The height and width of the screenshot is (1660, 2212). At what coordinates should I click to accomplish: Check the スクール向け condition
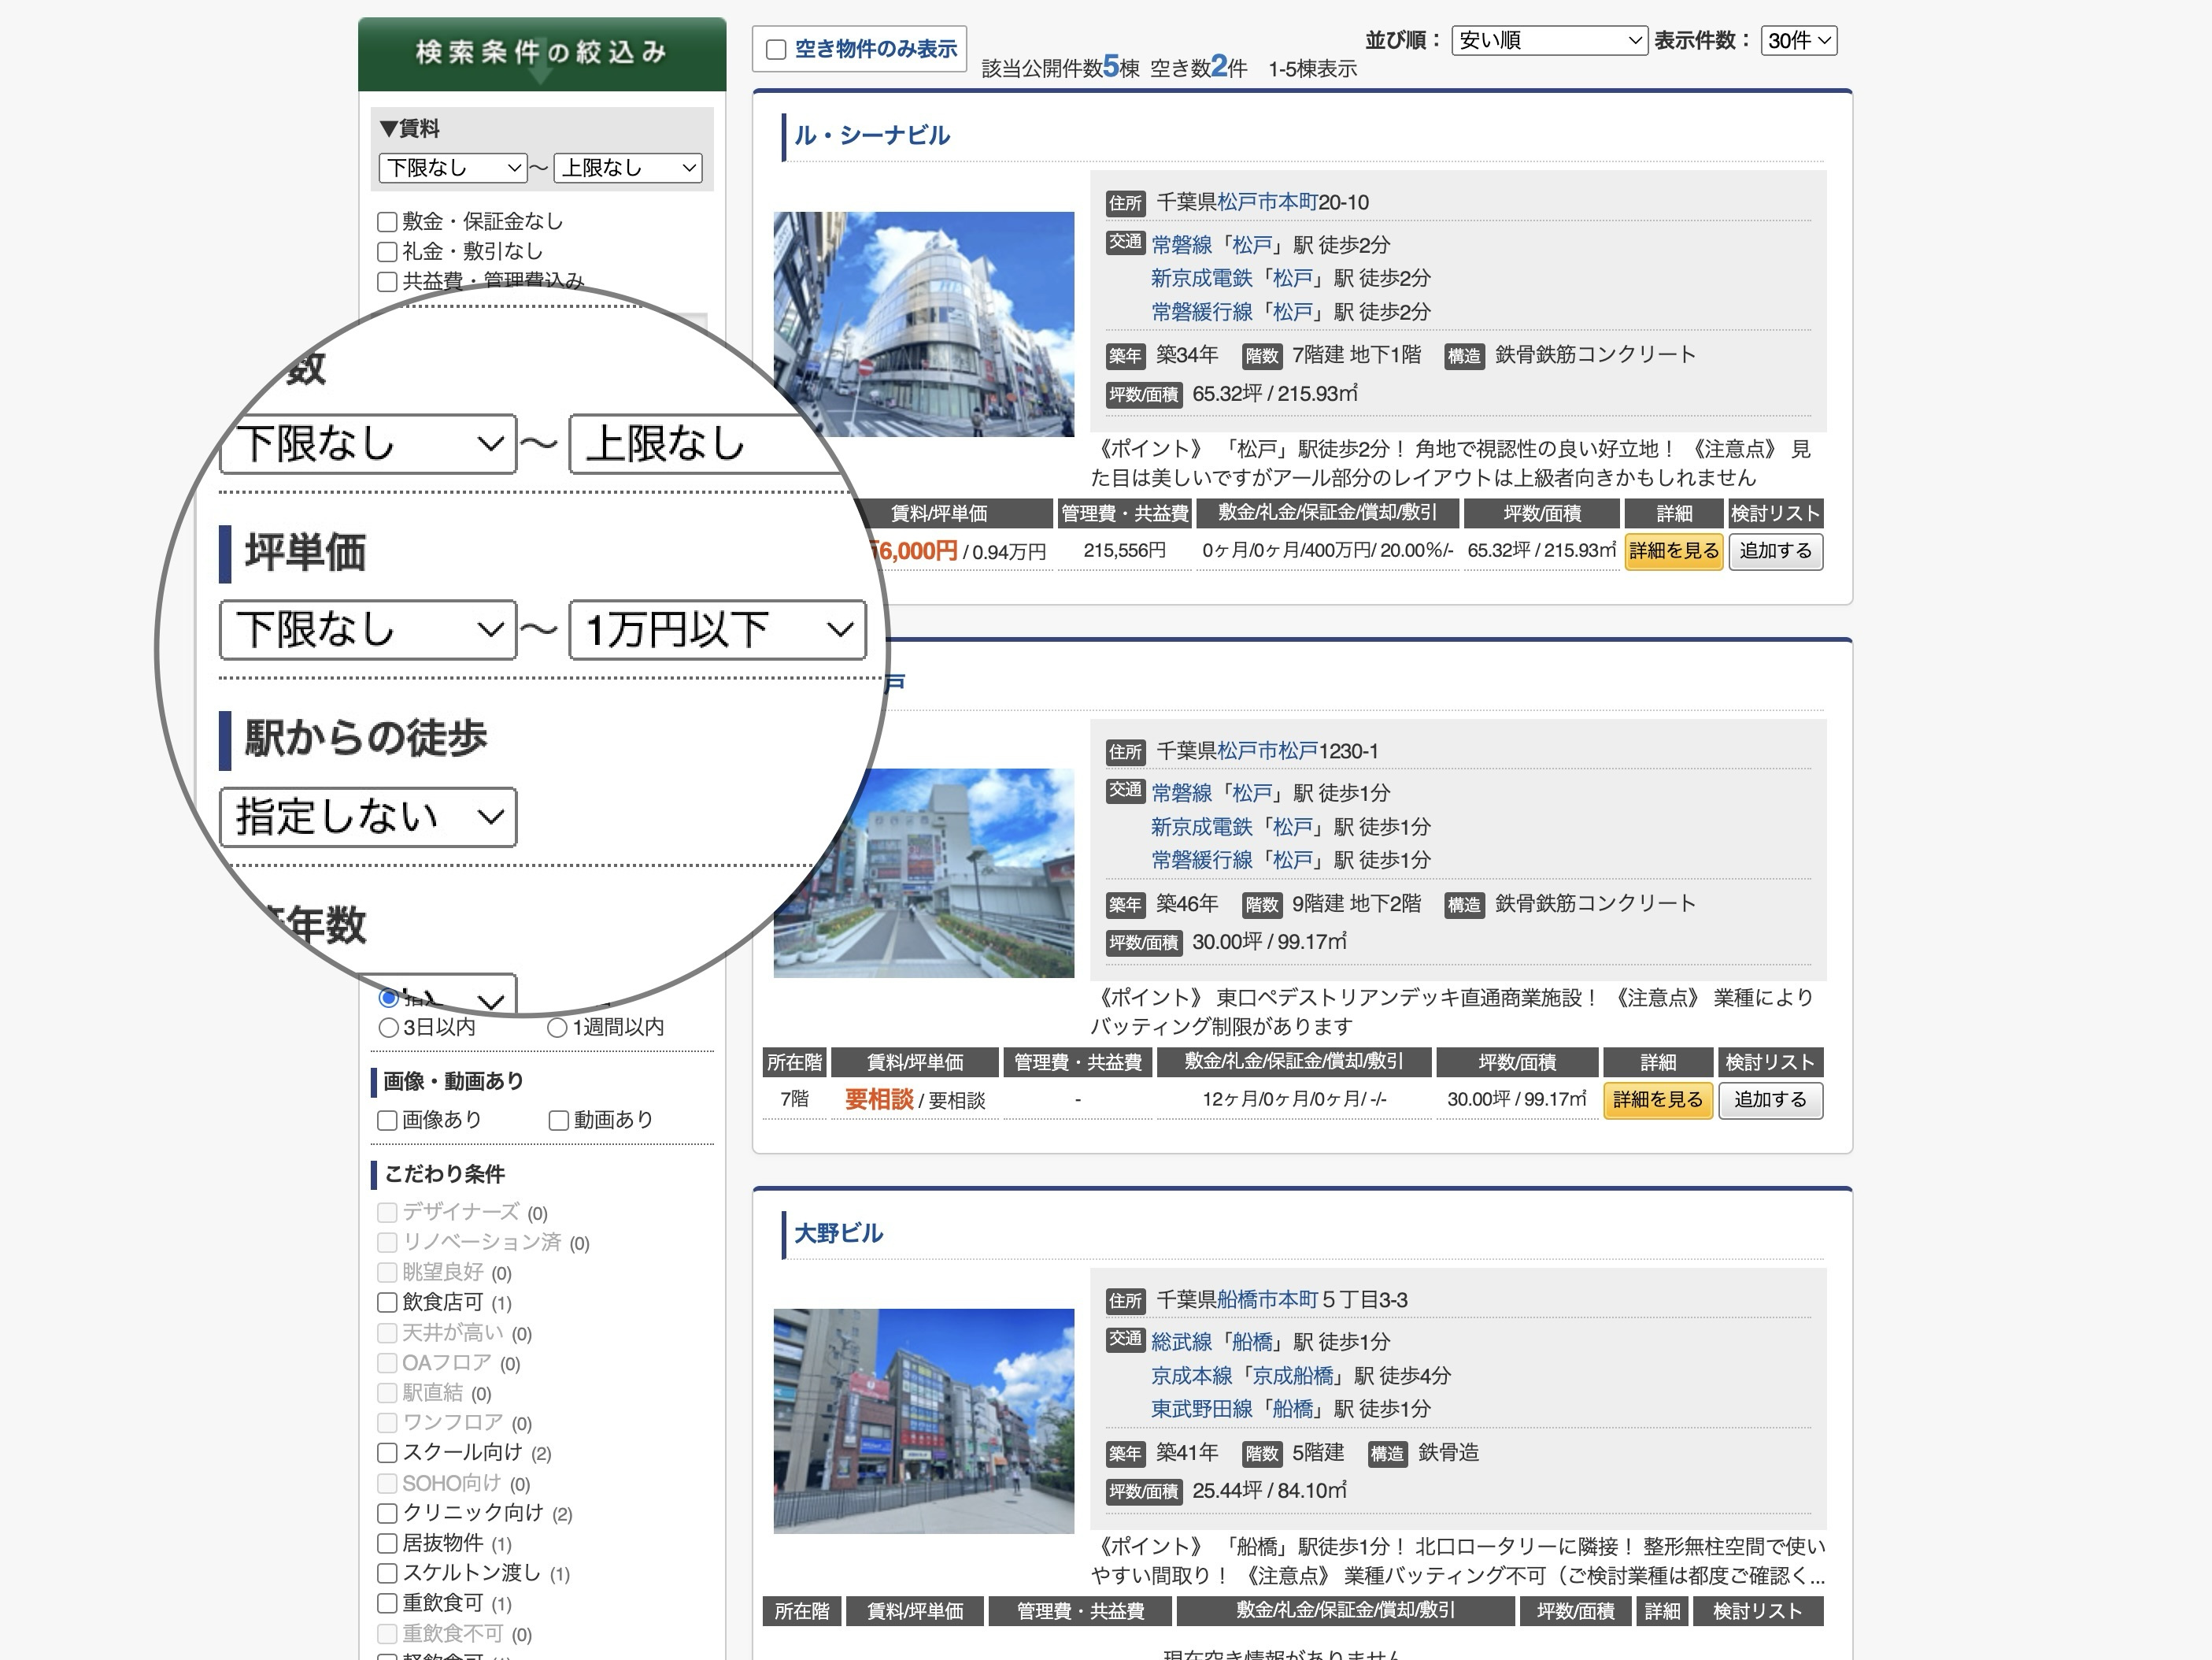388,1453
